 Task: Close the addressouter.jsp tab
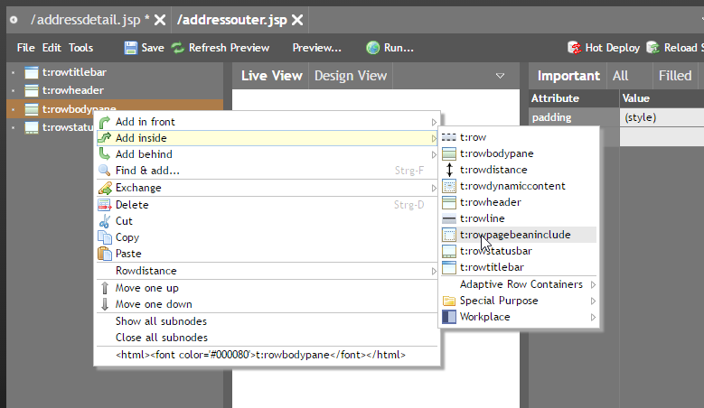pos(297,19)
